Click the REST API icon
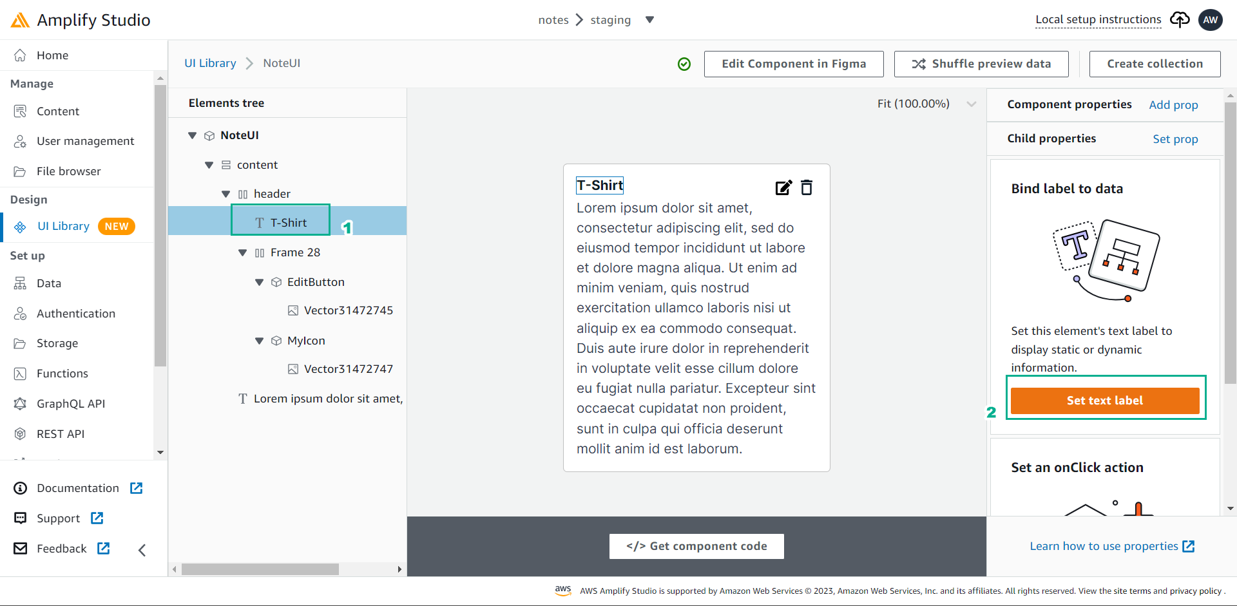The image size is (1237, 606). 21,434
